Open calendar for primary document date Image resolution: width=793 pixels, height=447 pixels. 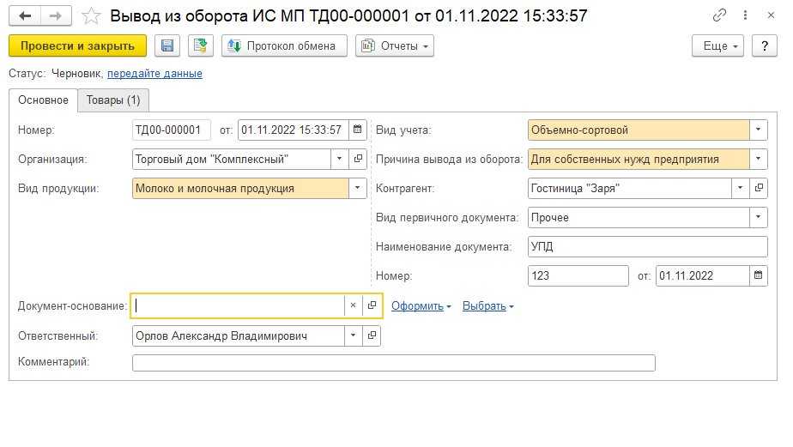[759, 276]
